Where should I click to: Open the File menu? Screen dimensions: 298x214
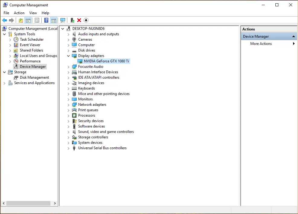coord(6,13)
